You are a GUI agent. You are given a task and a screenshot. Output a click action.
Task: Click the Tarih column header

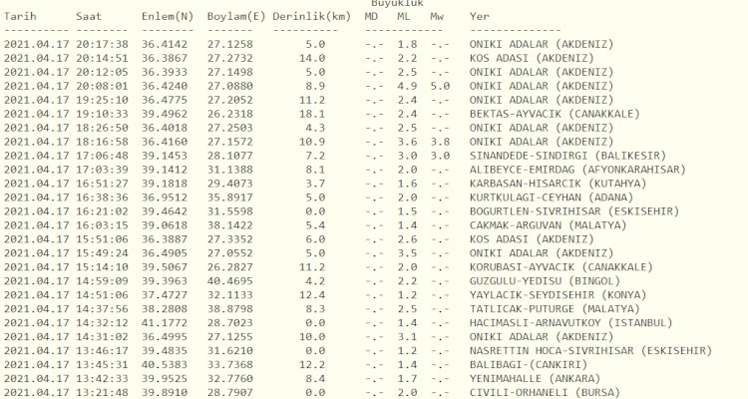coord(24,18)
